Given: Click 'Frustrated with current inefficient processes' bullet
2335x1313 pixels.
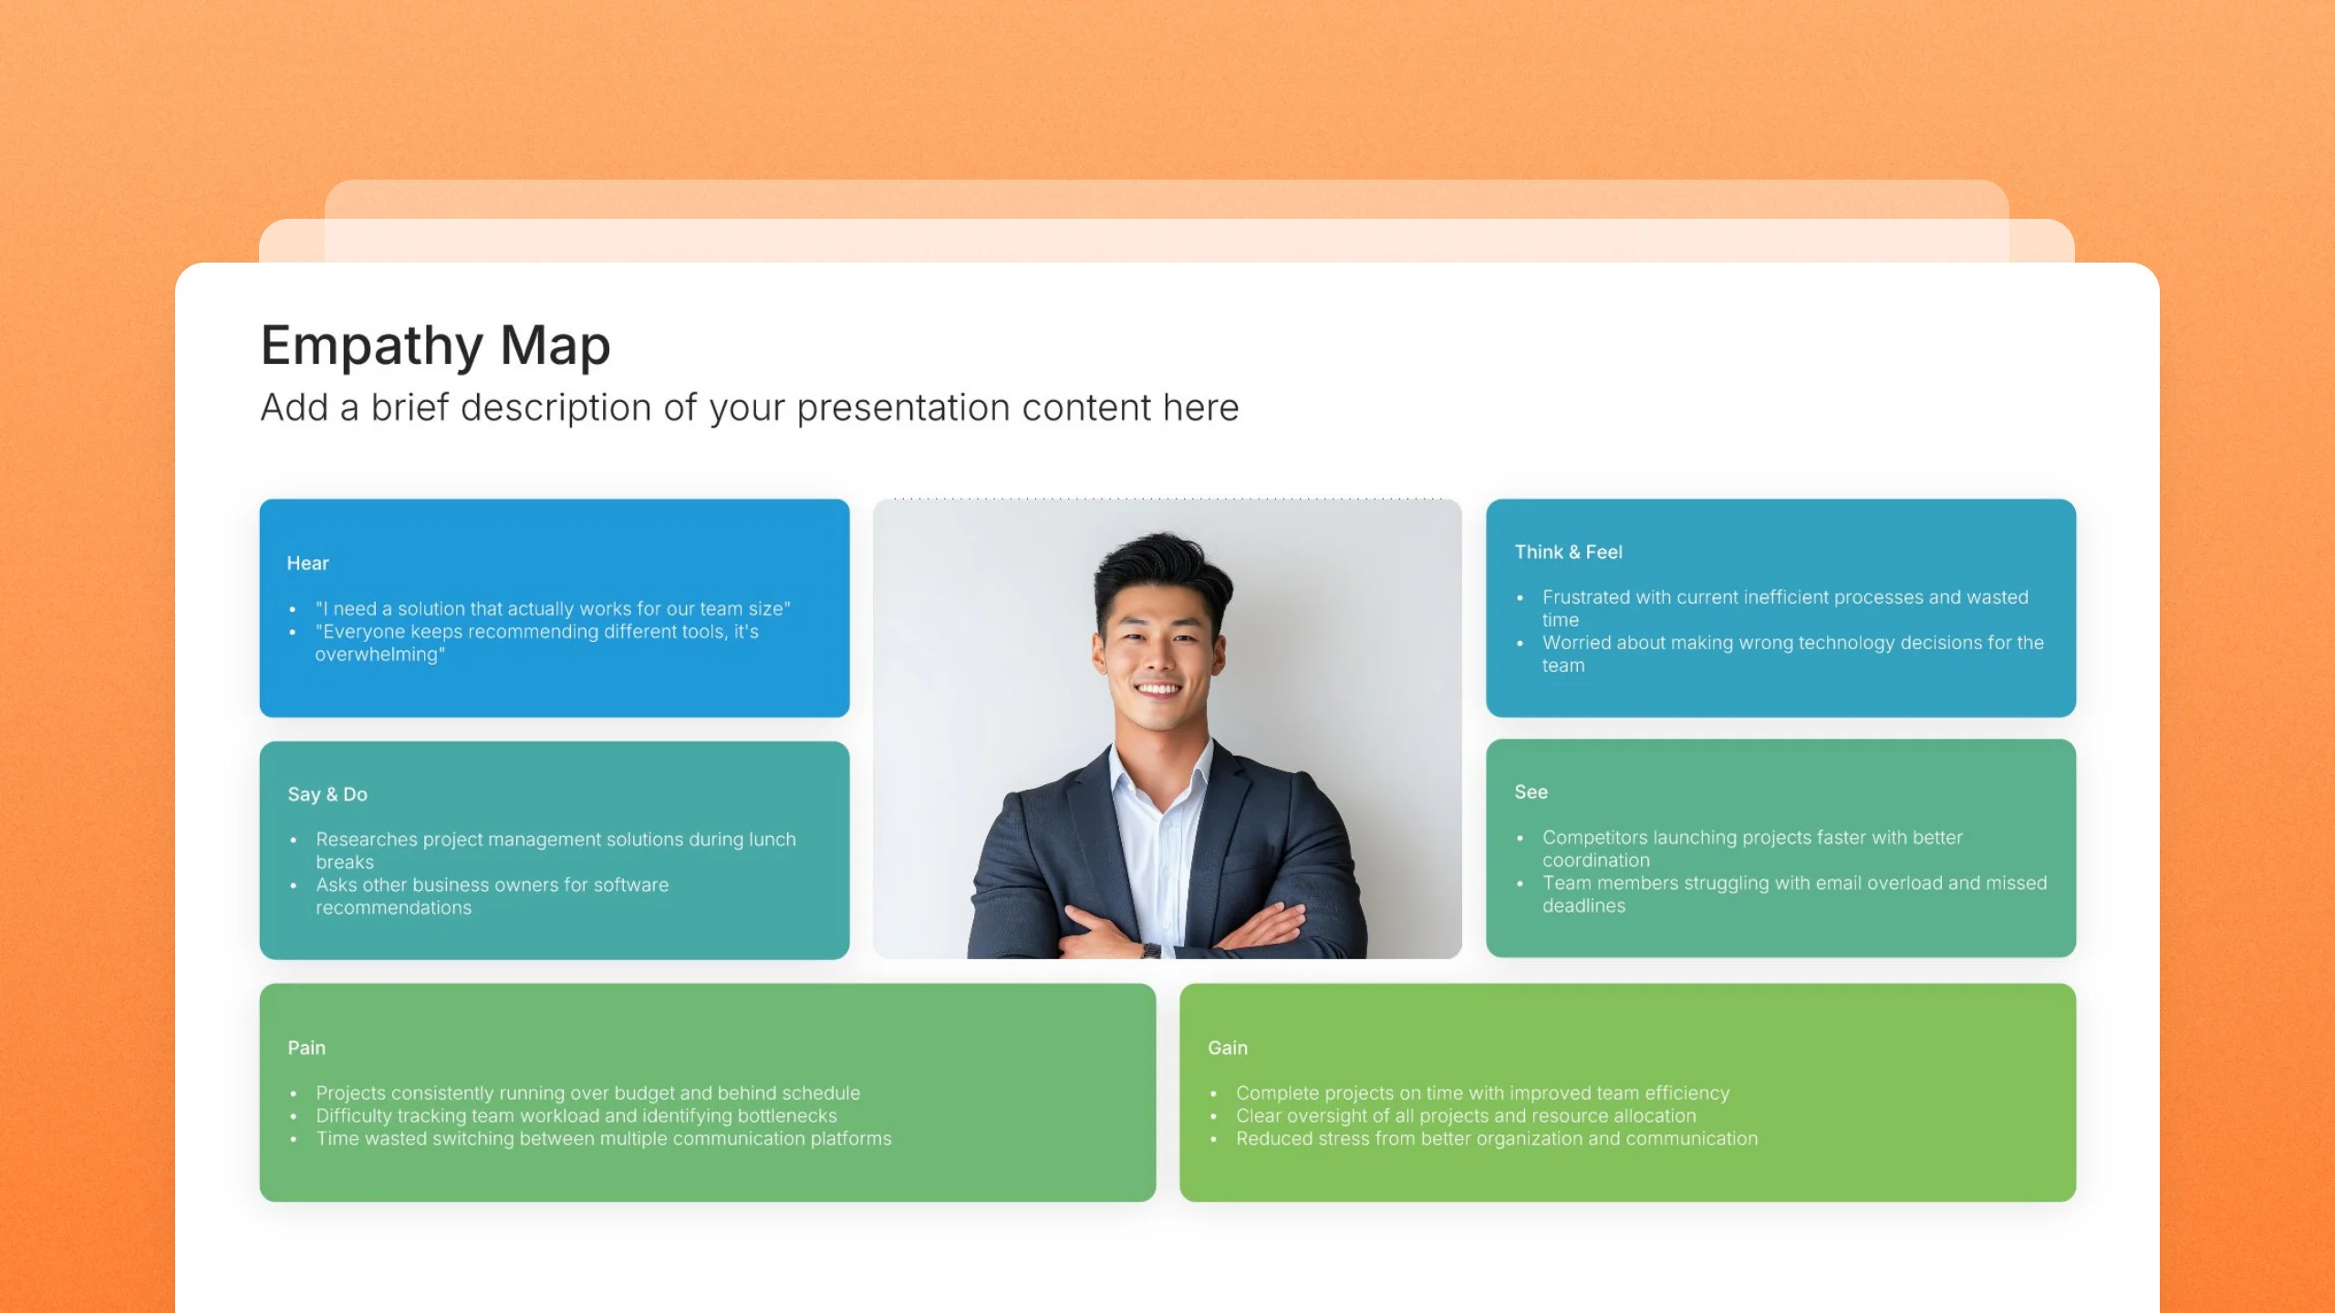Looking at the screenshot, I should [1785, 608].
